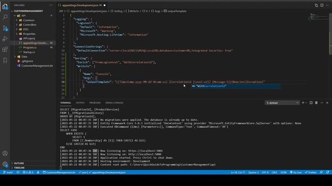Screen dimensions: 332x186
Task: Kill terminal with trash icon
Action: (x=316, y=103)
